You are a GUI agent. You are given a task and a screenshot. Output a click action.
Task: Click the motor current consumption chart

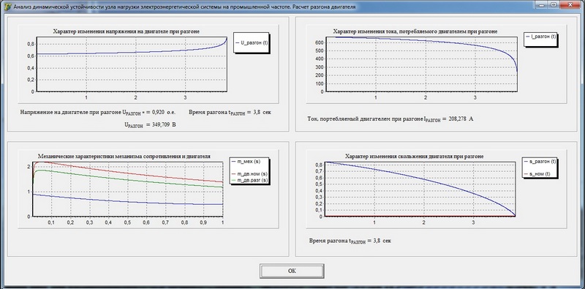421,64
